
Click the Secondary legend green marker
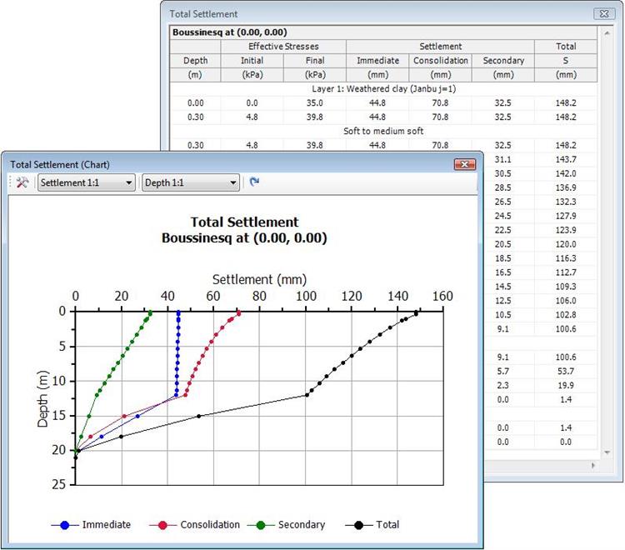click(261, 525)
